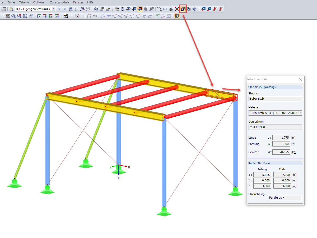Open the Hilfe menu
Viewport: 317px width, 238px height.
pos(90,2)
